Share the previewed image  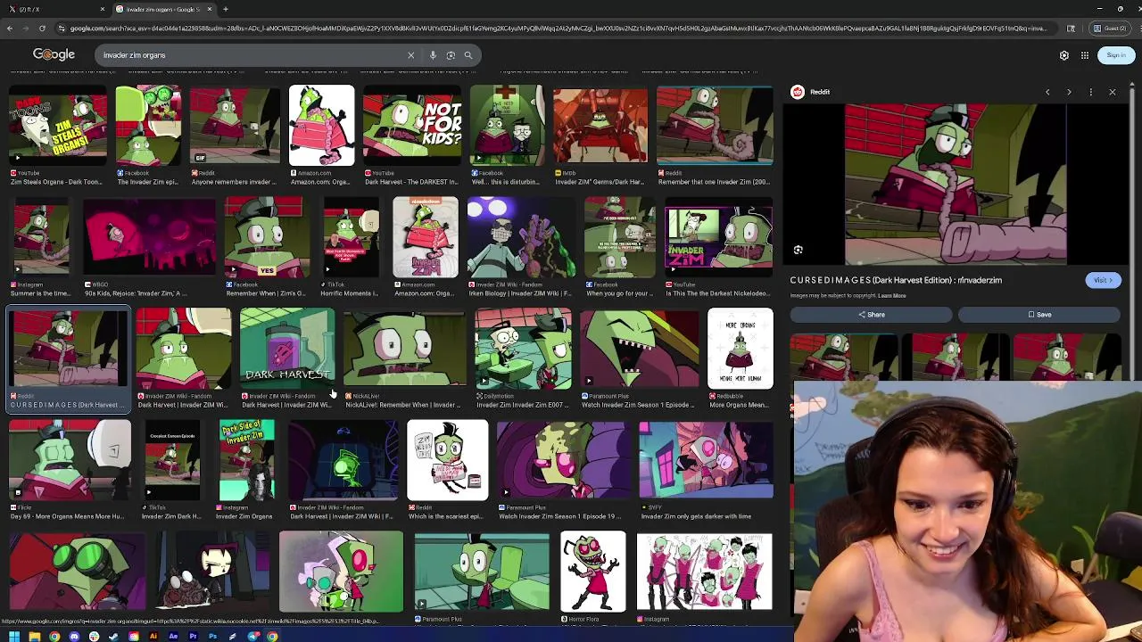click(872, 315)
